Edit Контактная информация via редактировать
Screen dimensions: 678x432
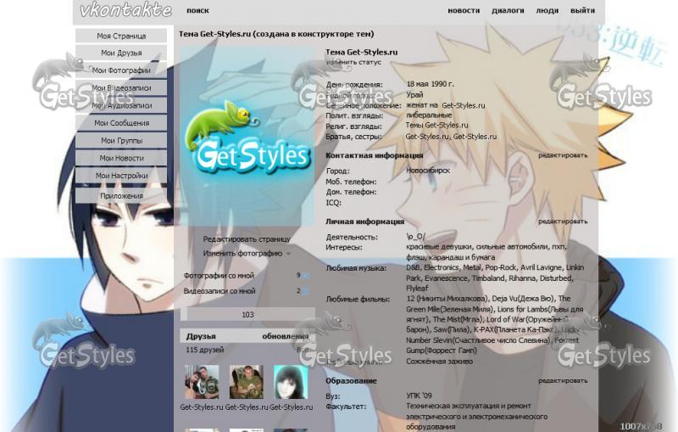tap(563, 155)
